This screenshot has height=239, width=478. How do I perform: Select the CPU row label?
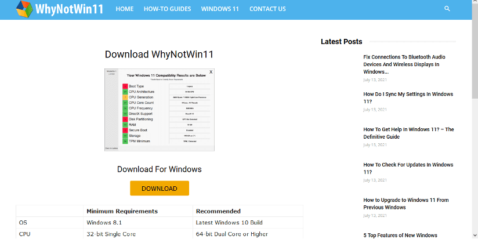[25, 234]
